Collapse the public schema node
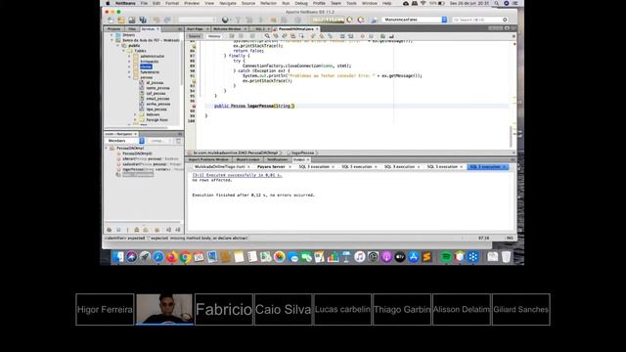Viewport: 626px width, 352px height. point(118,46)
